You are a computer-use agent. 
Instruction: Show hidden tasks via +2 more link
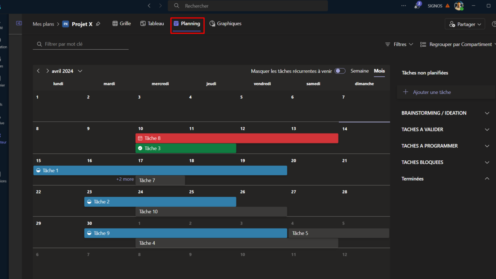pyautogui.click(x=125, y=179)
